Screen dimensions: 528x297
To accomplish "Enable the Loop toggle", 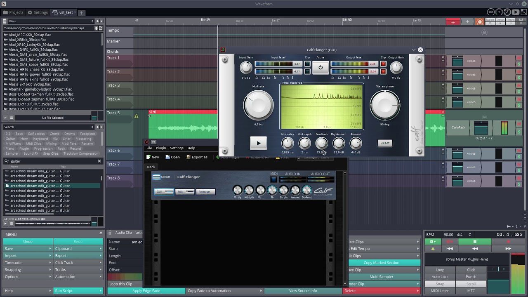I will [x=440, y=270].
